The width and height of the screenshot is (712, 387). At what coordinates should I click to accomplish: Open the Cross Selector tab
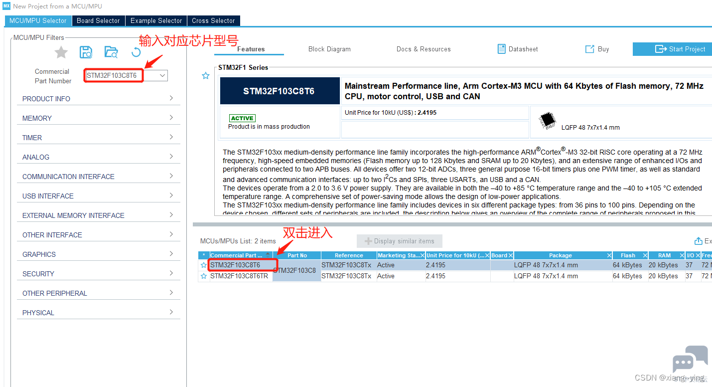(x=213, y=20)
